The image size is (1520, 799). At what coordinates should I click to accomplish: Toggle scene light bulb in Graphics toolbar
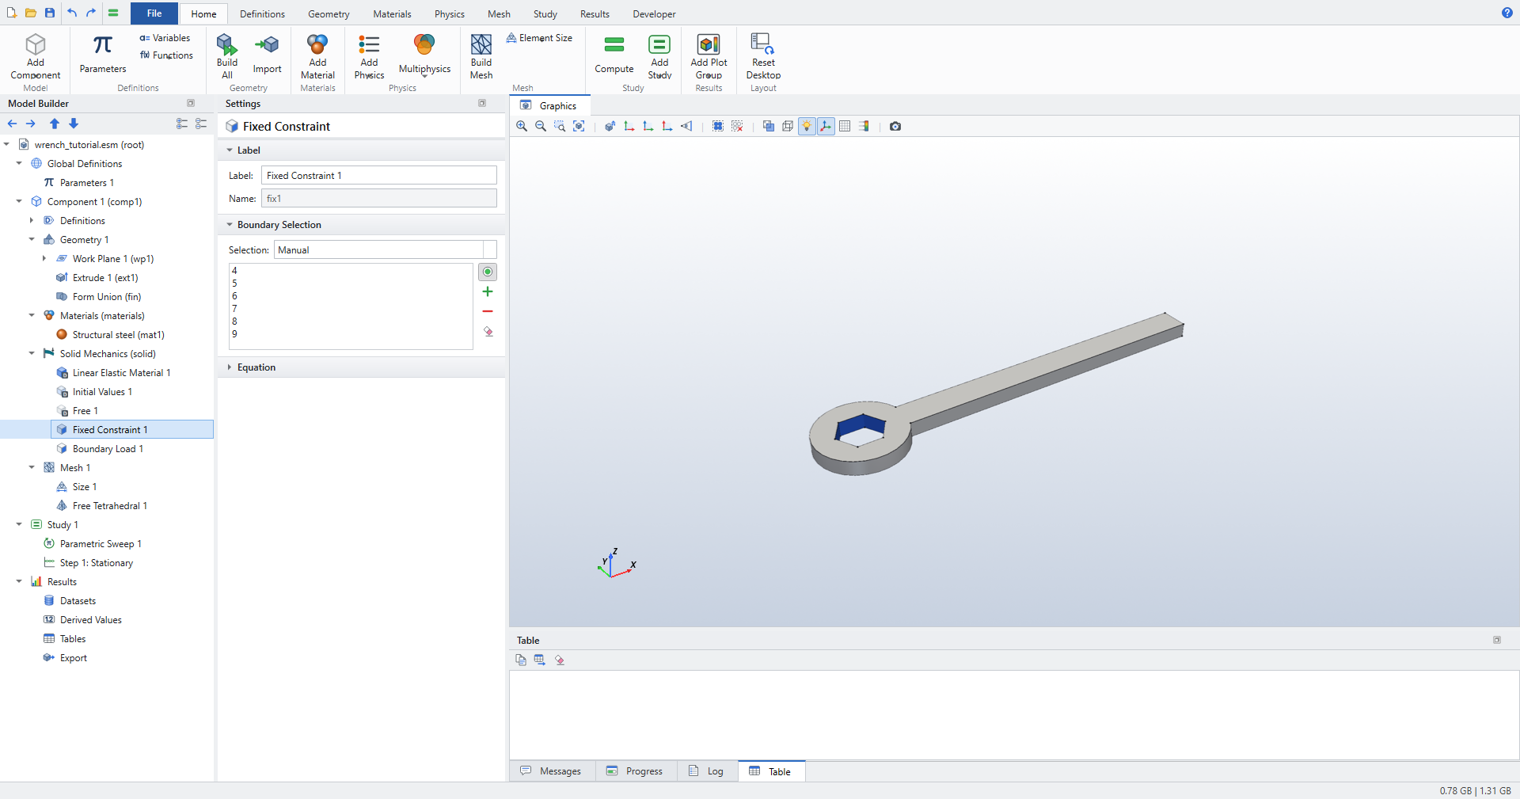pyautogui.click(x=807, y=127)
